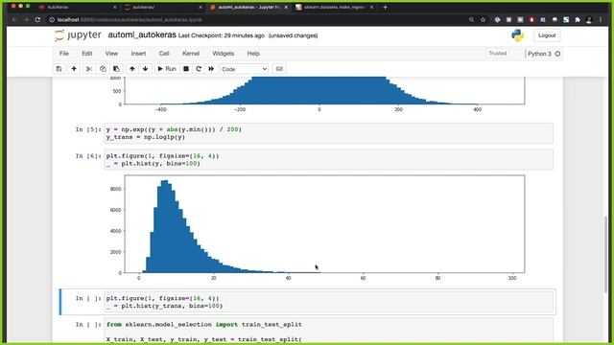Move selected cell down arrow

[x=145, y=69]
